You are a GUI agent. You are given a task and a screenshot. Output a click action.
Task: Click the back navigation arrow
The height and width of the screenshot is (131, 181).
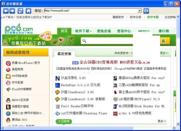pyautogui.click(x=6, y=11)
